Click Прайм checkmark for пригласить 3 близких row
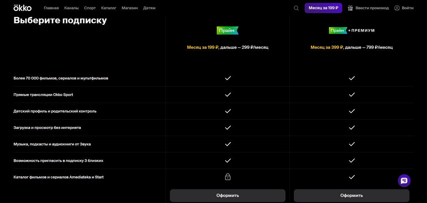This screenshot has height=203, width=427. point(228,161)
